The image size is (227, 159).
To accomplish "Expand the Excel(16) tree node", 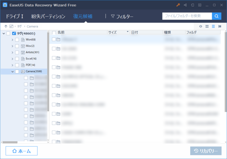I will point(12,59).
